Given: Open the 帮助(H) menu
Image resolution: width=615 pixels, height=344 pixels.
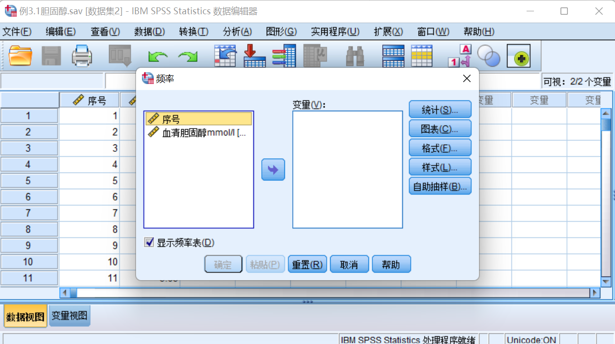Looking at the screenshot, I should click(479, 31).
